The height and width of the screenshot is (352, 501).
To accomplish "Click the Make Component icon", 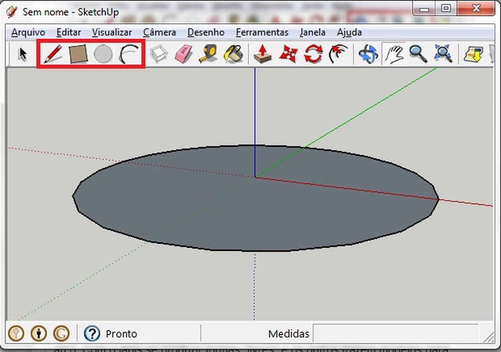I will tap(159, 54).
